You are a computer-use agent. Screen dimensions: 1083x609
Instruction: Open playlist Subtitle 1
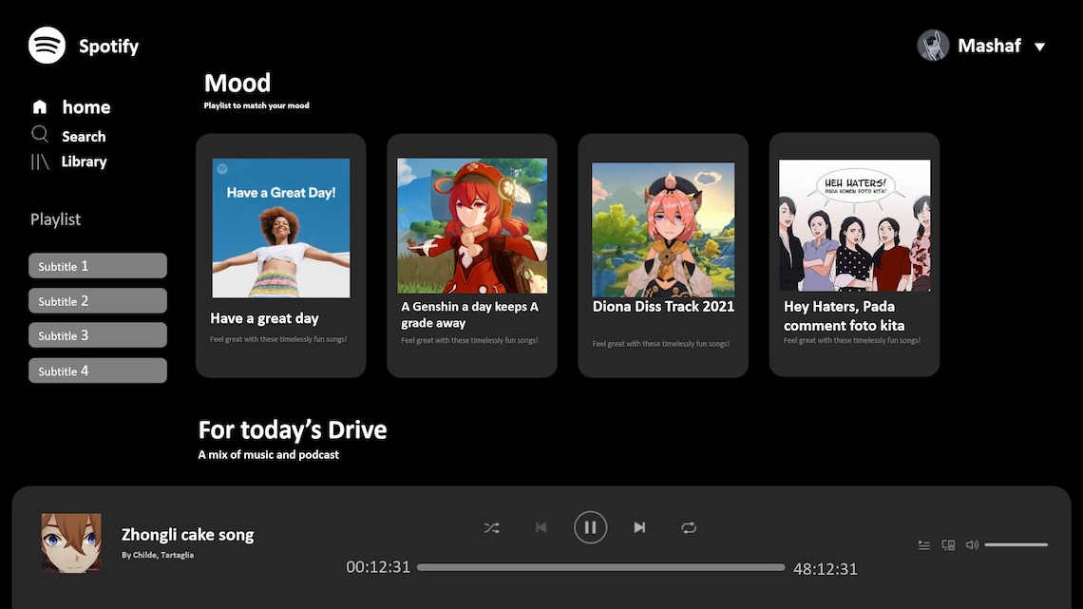tap(98, 266)
